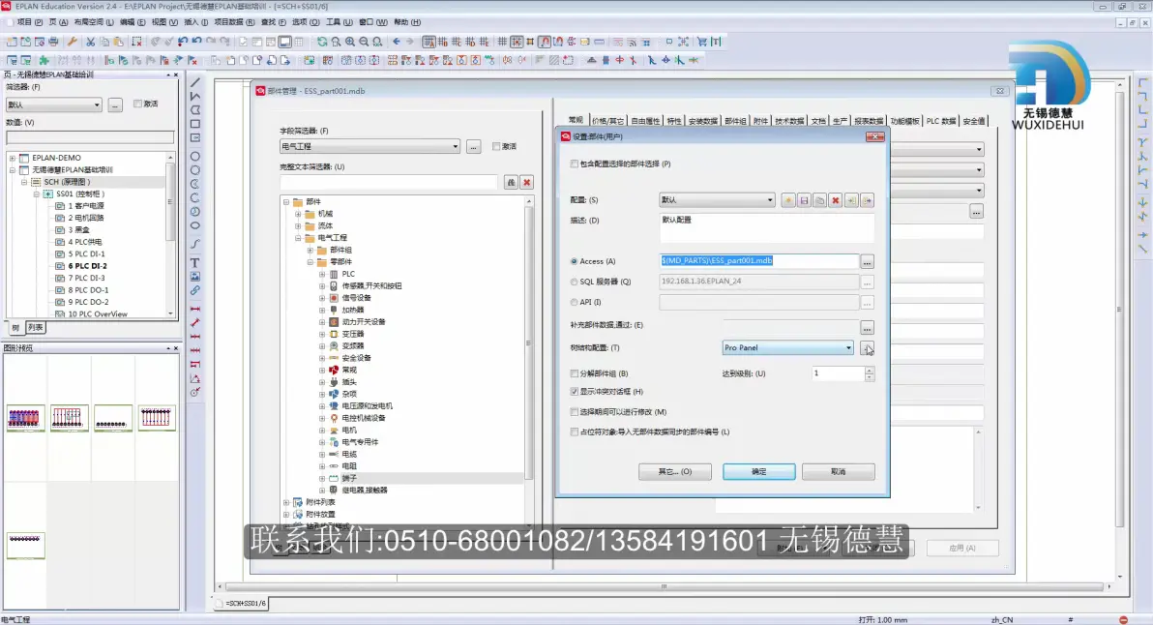This screenshot has width=1153, height=625.
Task: Click browse button next to Pro Panel dropdown
Action: coord(867,347)
